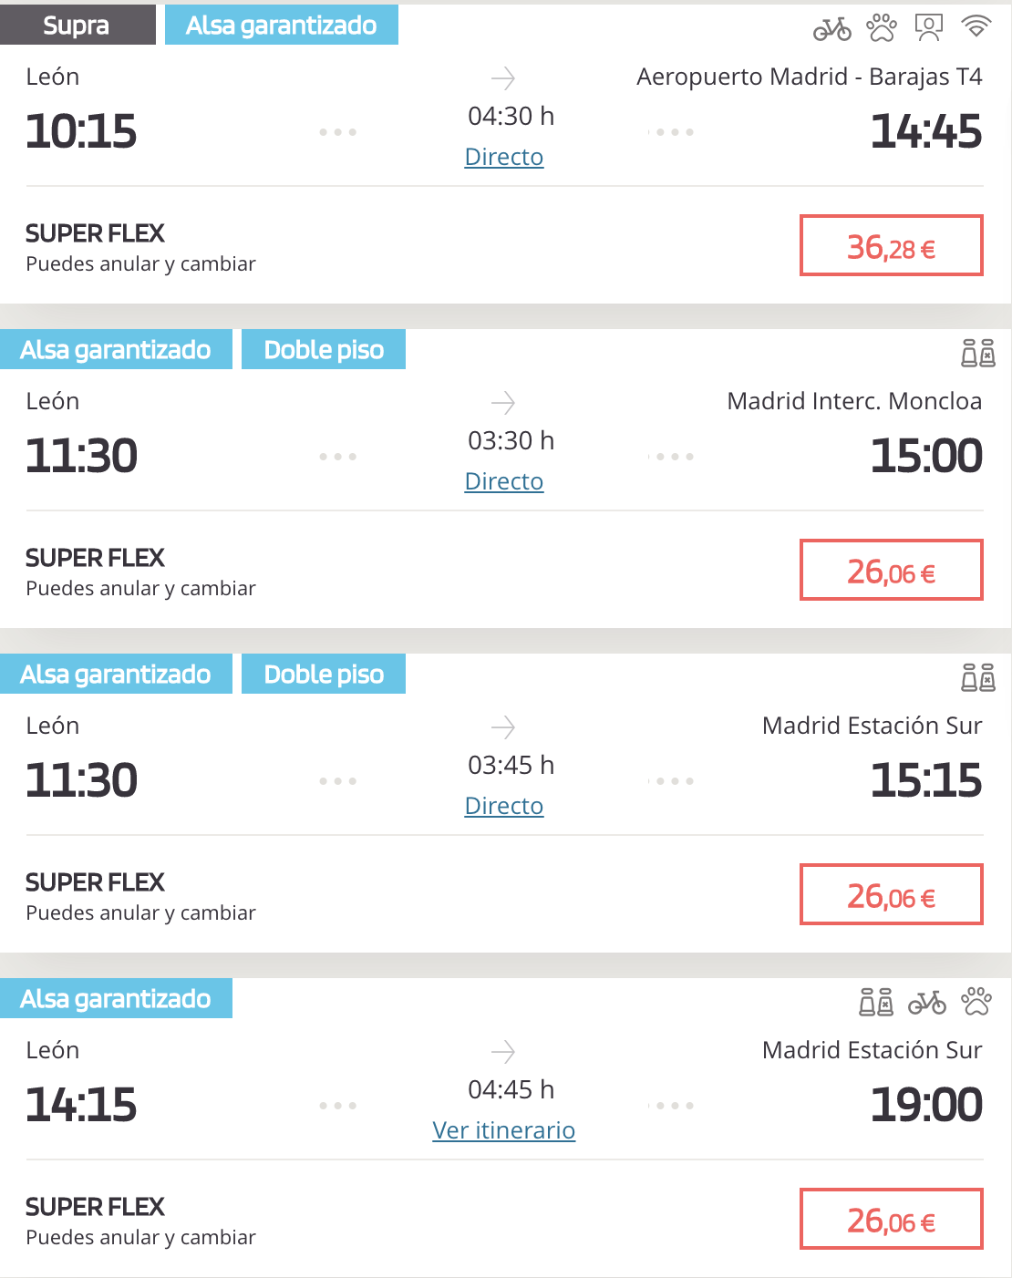Choose the 26,06 € fare arriving 15:15
1012x1278 pixels.
click(x=891, y=895)
